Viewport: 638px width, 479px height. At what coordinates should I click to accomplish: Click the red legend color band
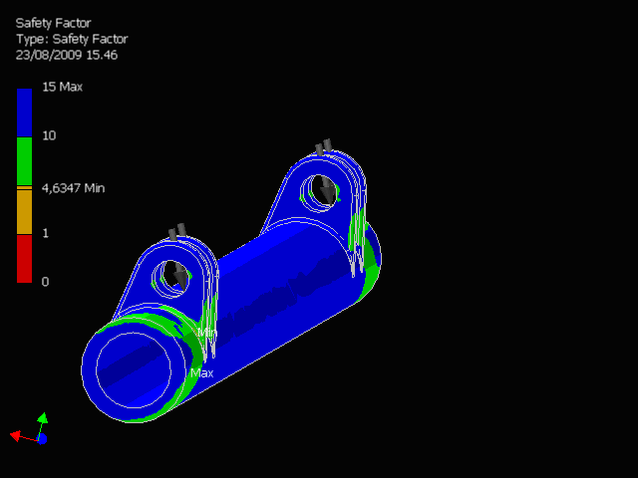tap(24, 259)
